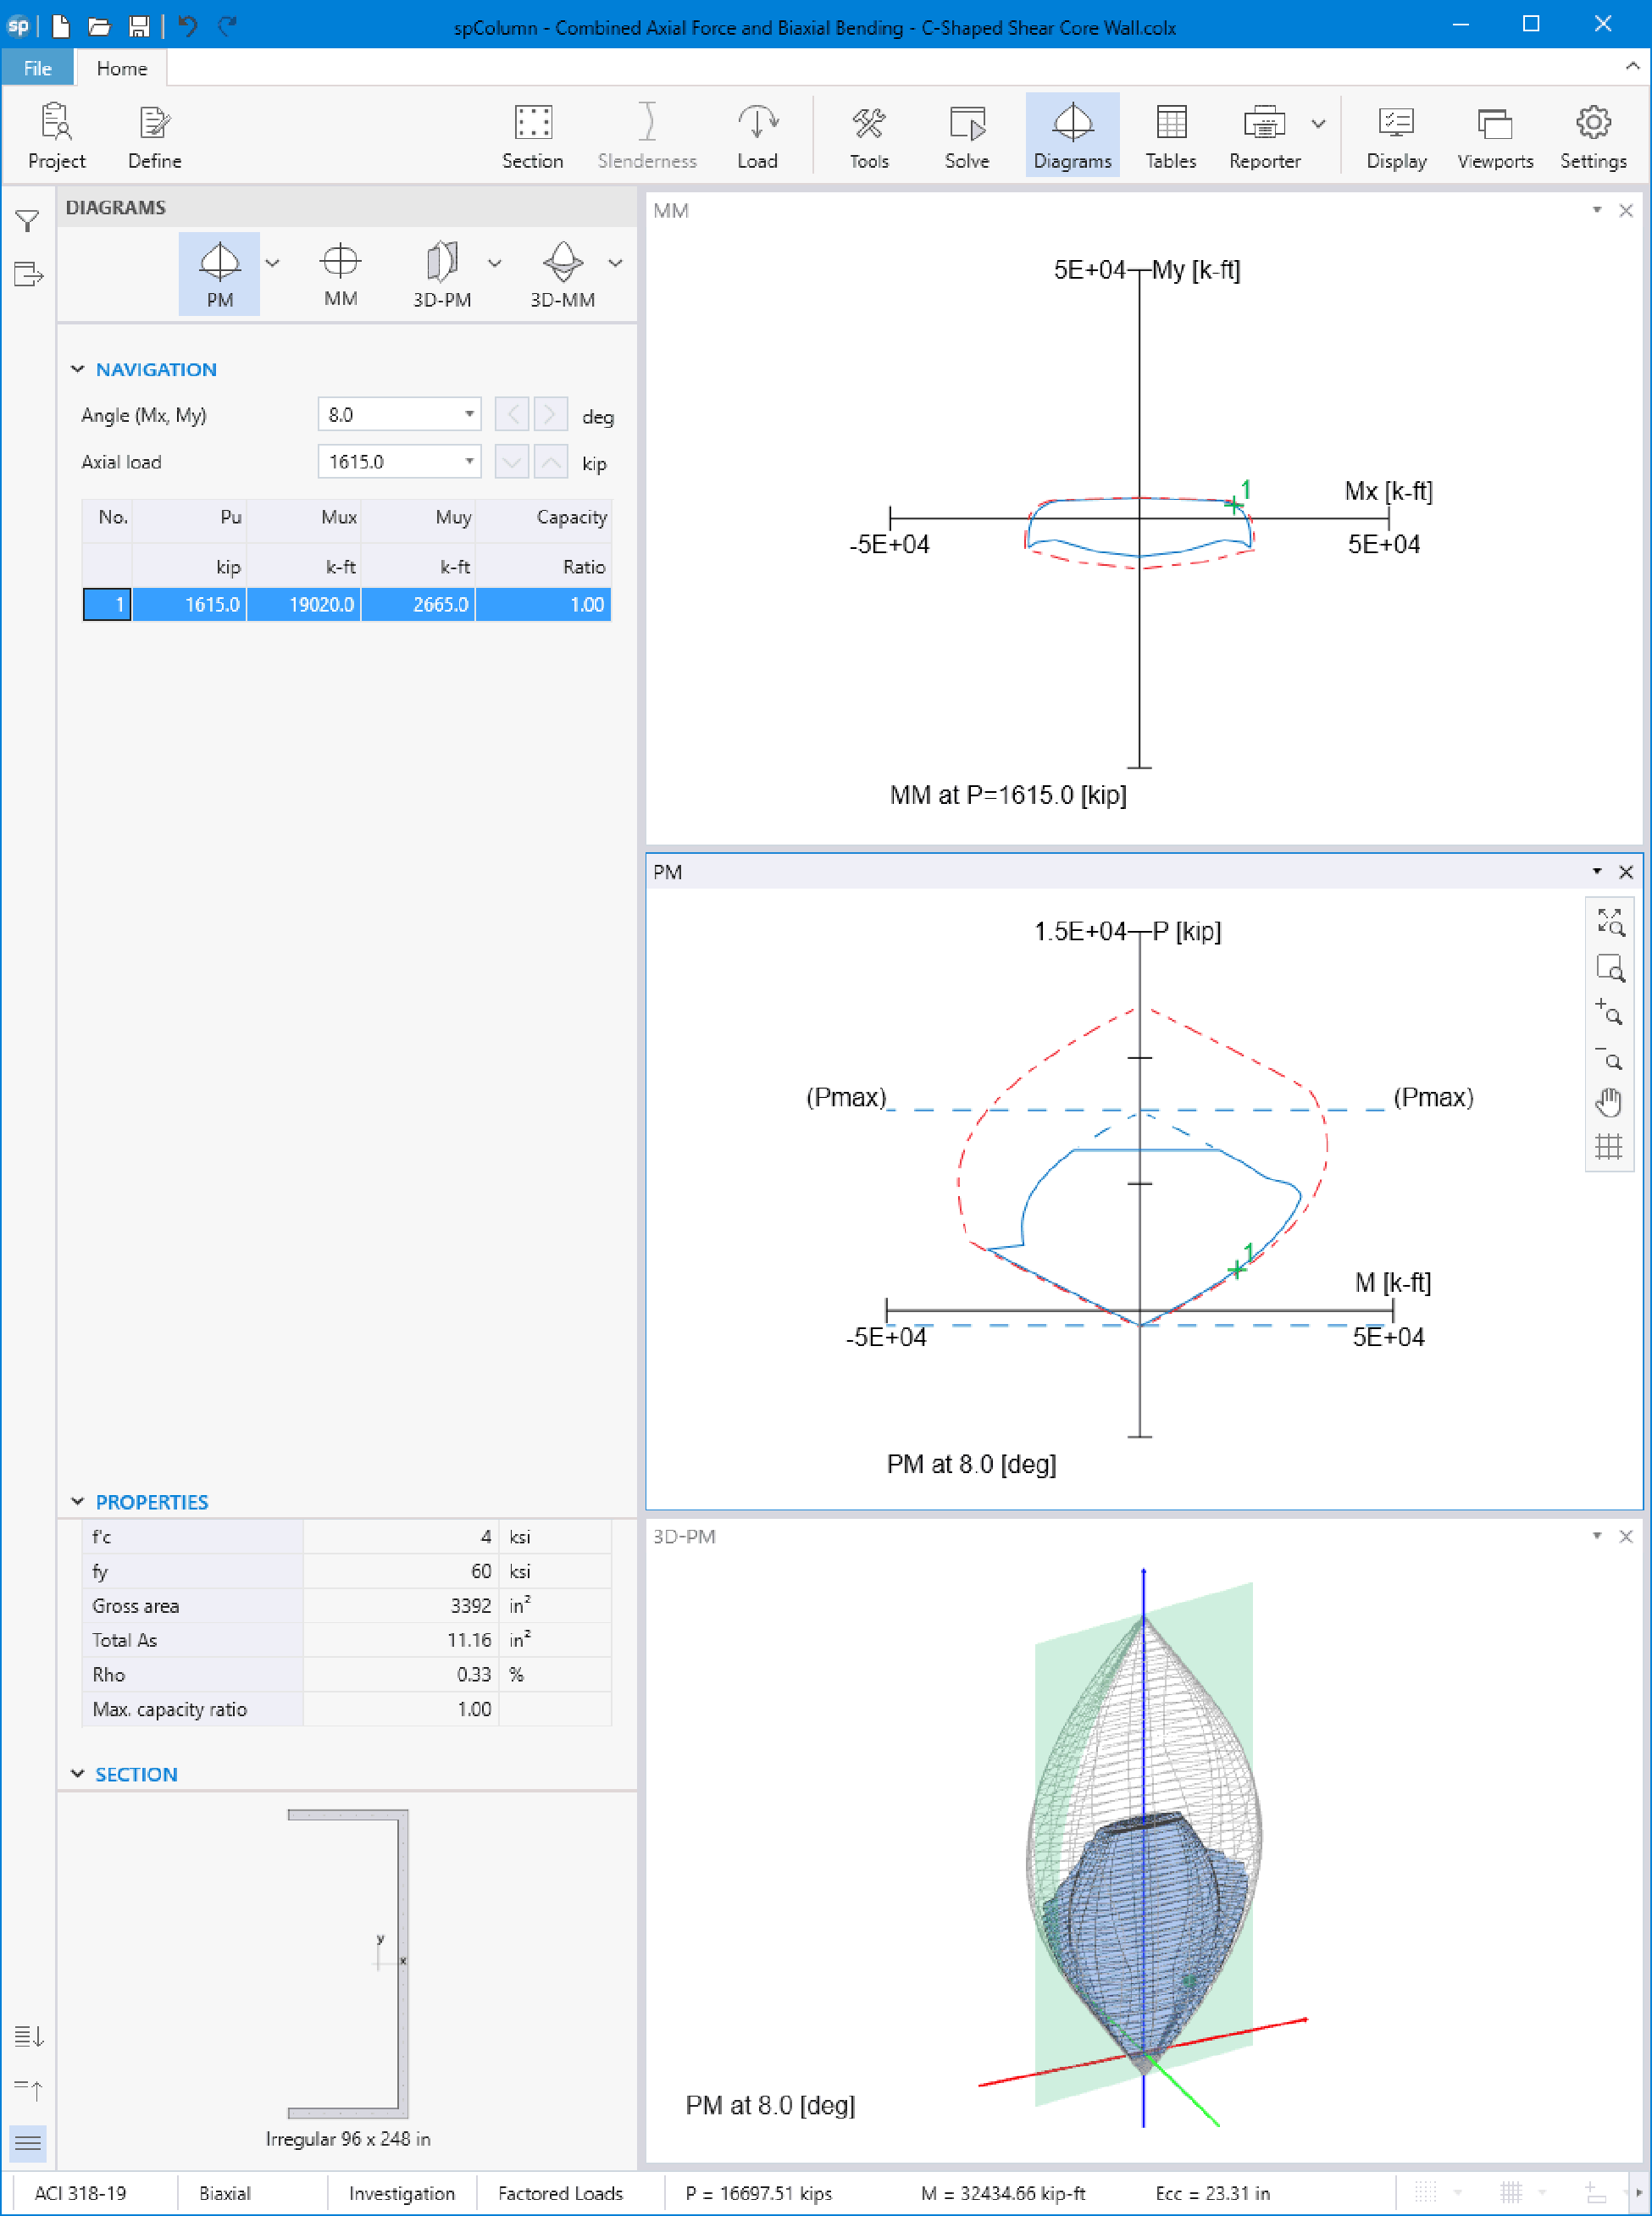Screen dimensions: 1652x2216
Task: Select the 3D-PM diagram icon
Action: 441,273
